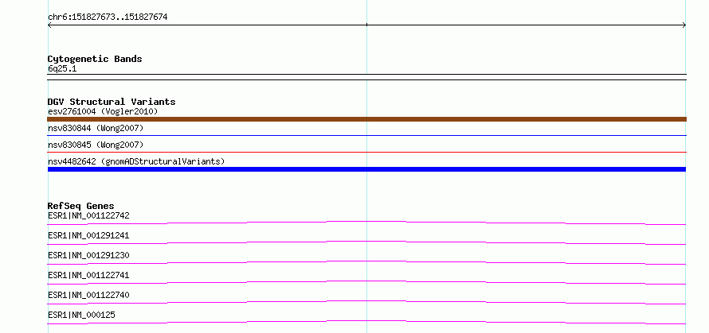Screen dimensions: 709x333
Task: Open the nsv830844 (Wong2007) variant label
Action: [x=96, y=129]
